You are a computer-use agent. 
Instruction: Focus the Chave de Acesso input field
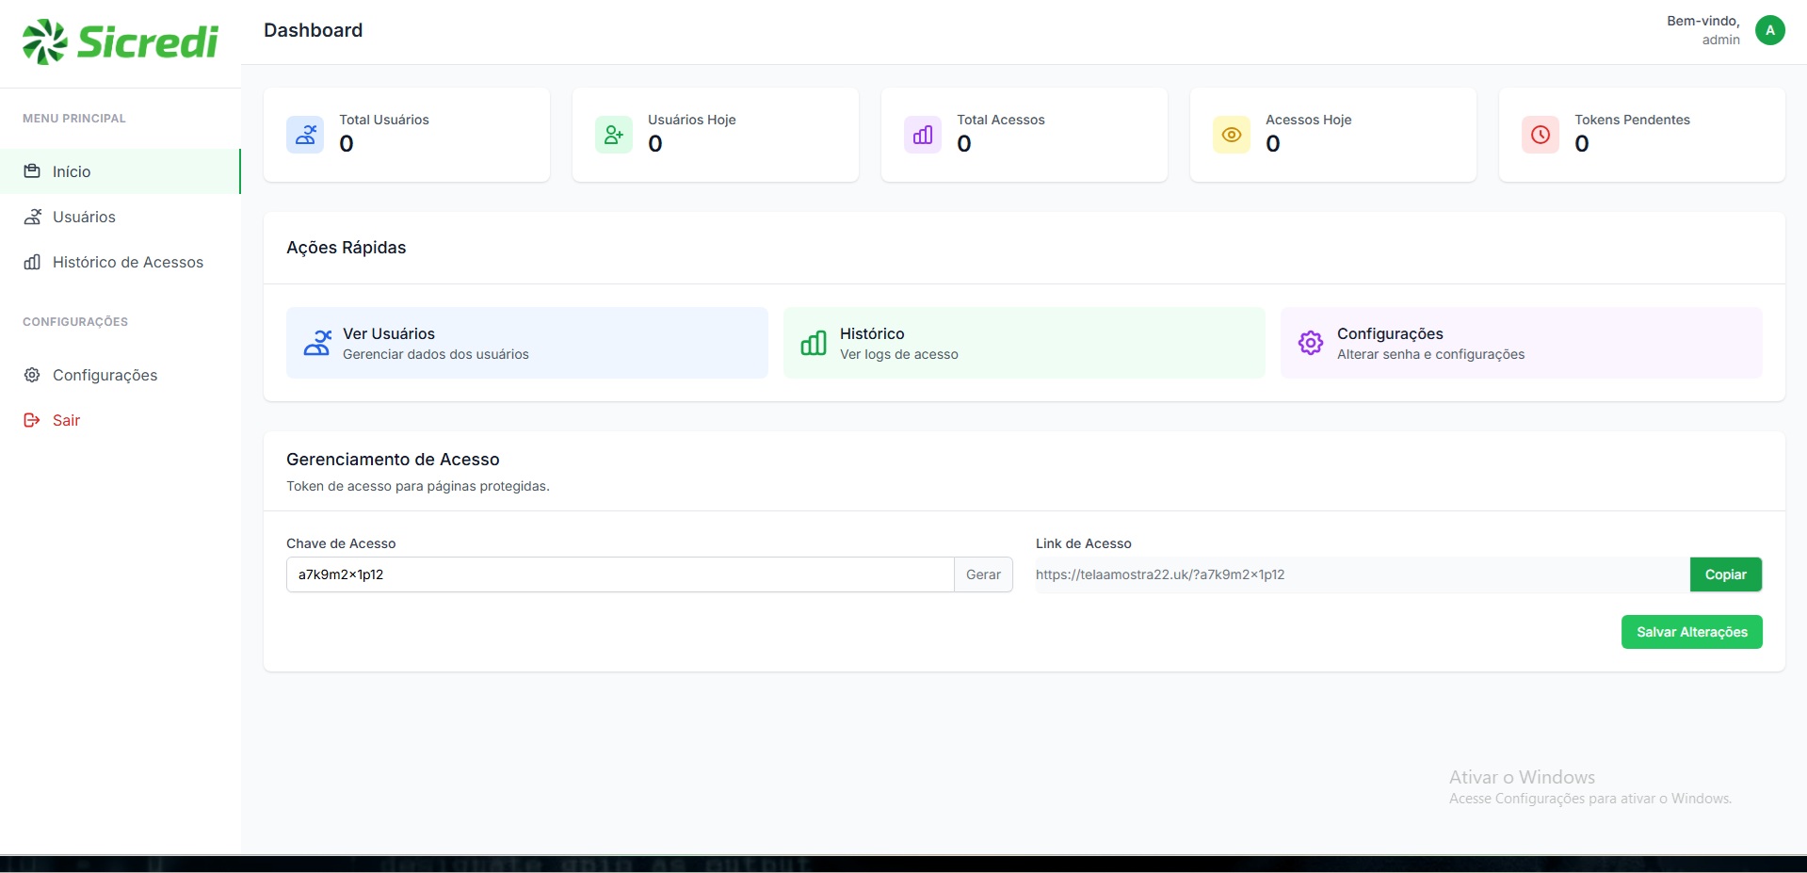[620, 574]
